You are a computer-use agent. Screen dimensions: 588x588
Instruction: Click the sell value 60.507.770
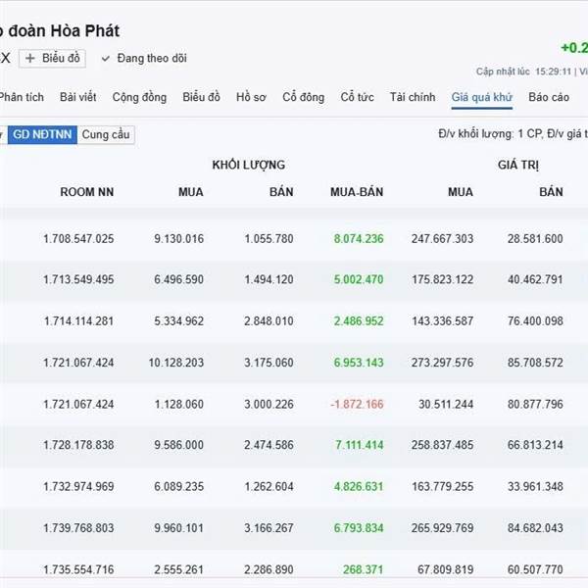(x=535, y=569)
